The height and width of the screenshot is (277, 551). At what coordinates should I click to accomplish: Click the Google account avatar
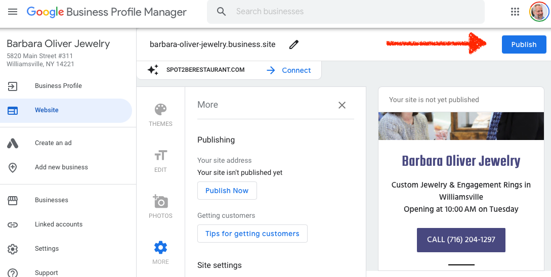click(539, 12)
